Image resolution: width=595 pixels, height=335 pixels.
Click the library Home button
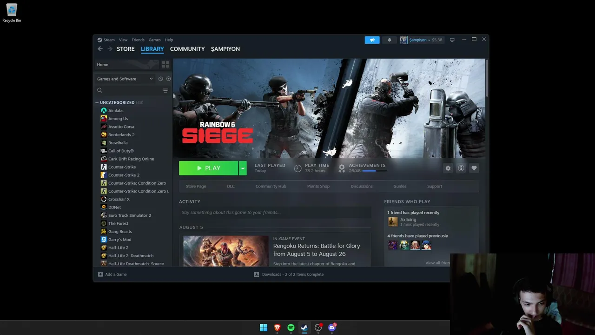tap(126, 65)
